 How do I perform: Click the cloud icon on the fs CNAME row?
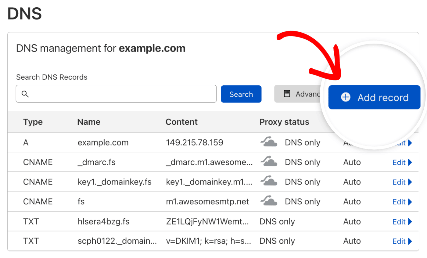pyautogui.click(x=268, y=201)
